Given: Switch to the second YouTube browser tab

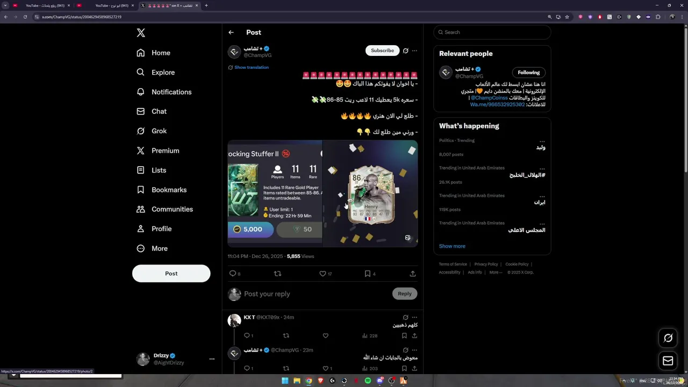Looking at the screenshot, I should [x=106, y=5].
